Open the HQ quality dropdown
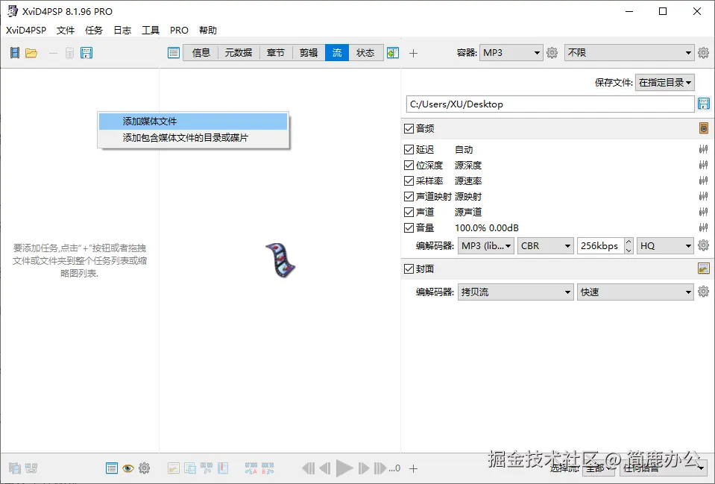This screenshot has width=715, height=484. [665, 245]
